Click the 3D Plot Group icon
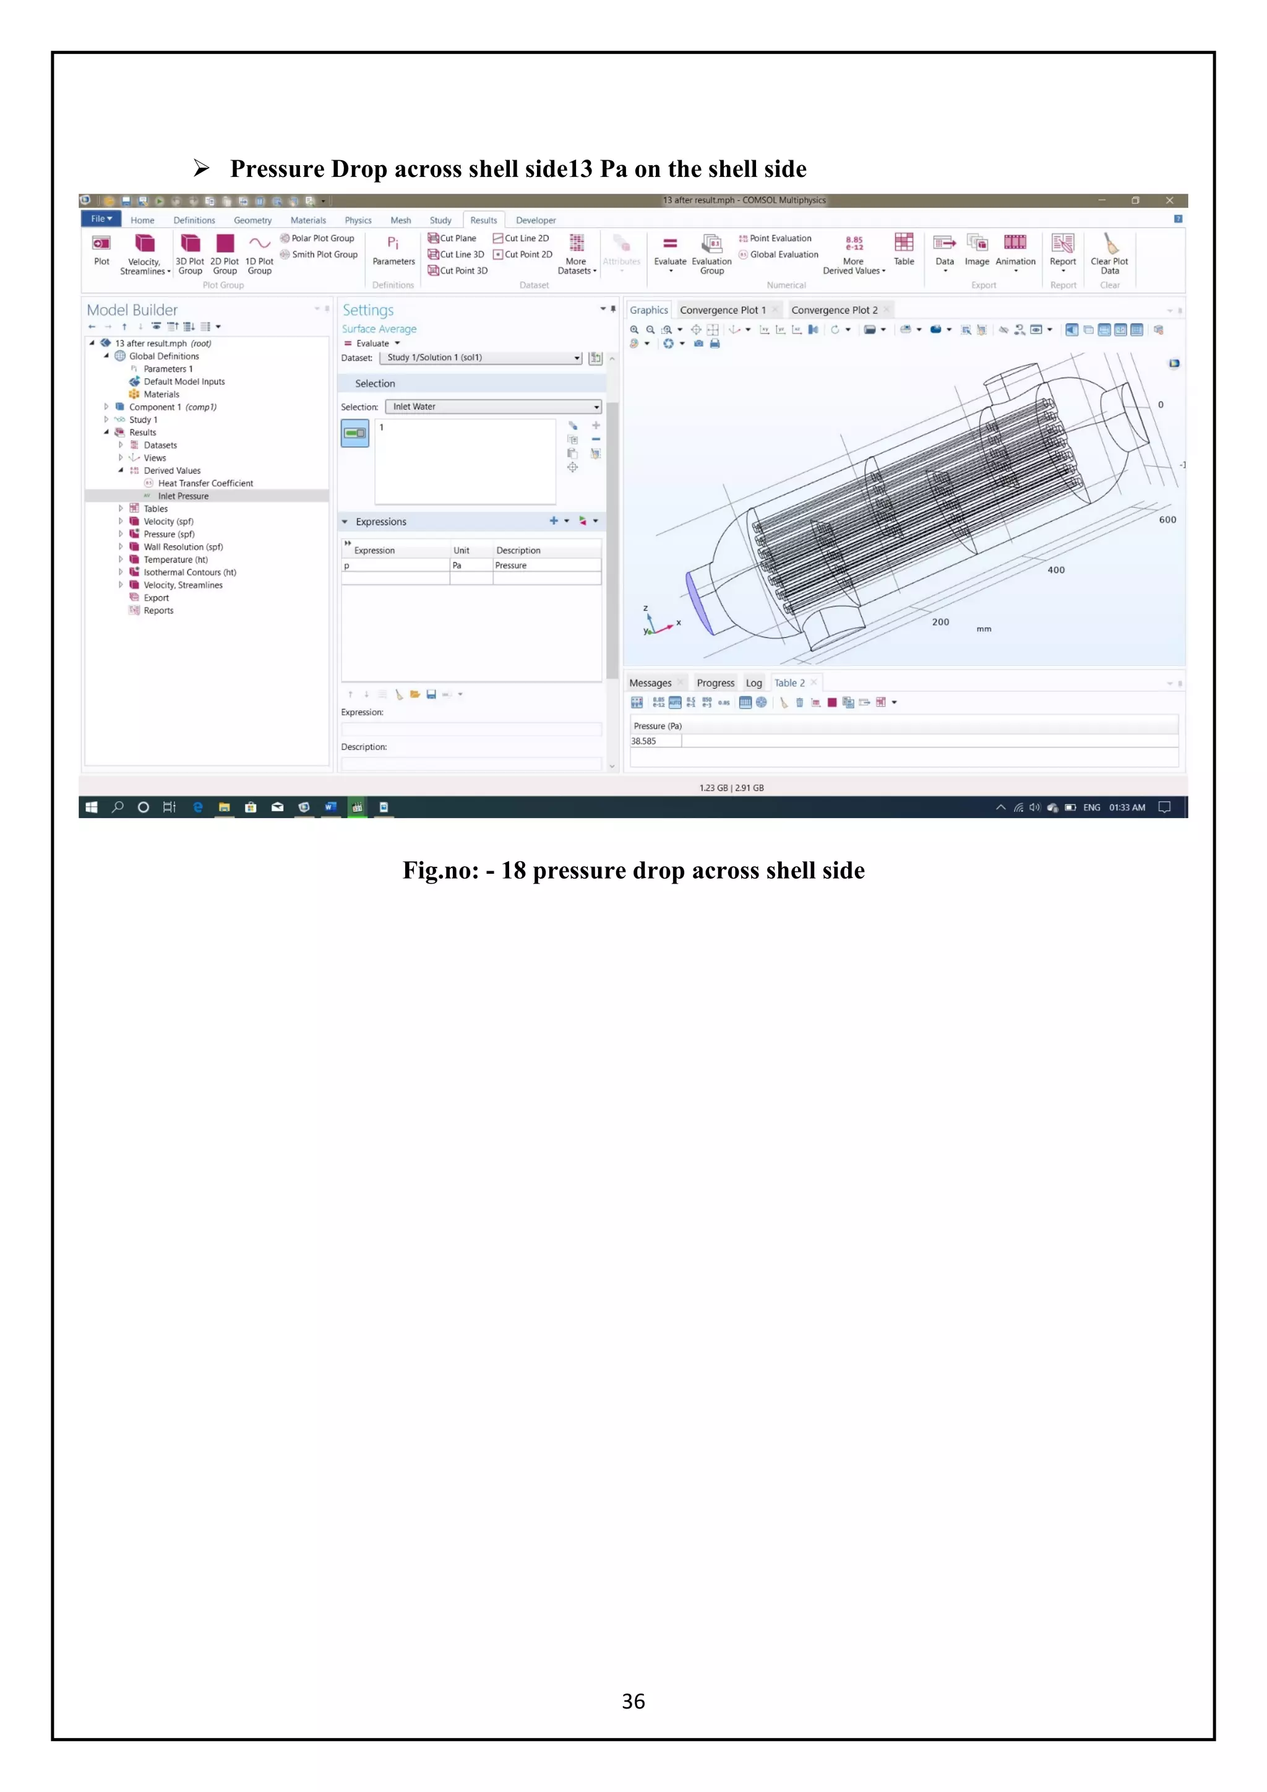The image size is (1267, 1792). 189,244
